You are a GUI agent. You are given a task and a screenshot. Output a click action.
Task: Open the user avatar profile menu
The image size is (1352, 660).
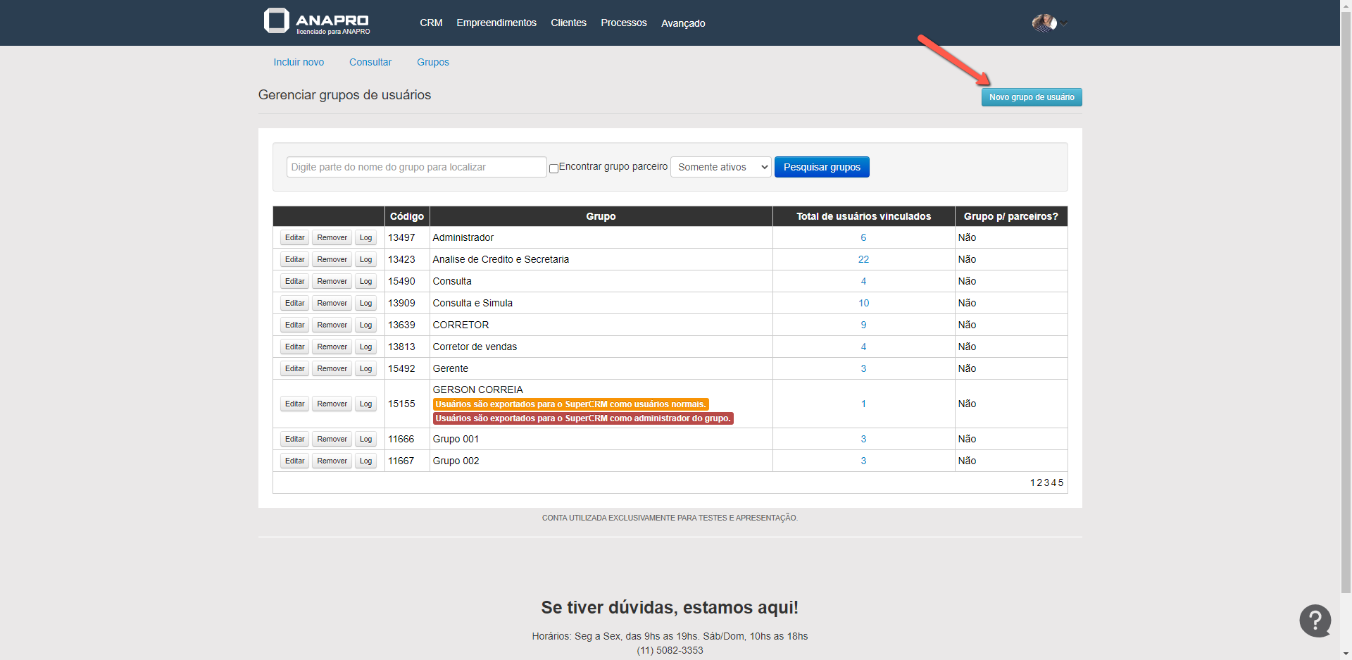(x=1044, y=23)
